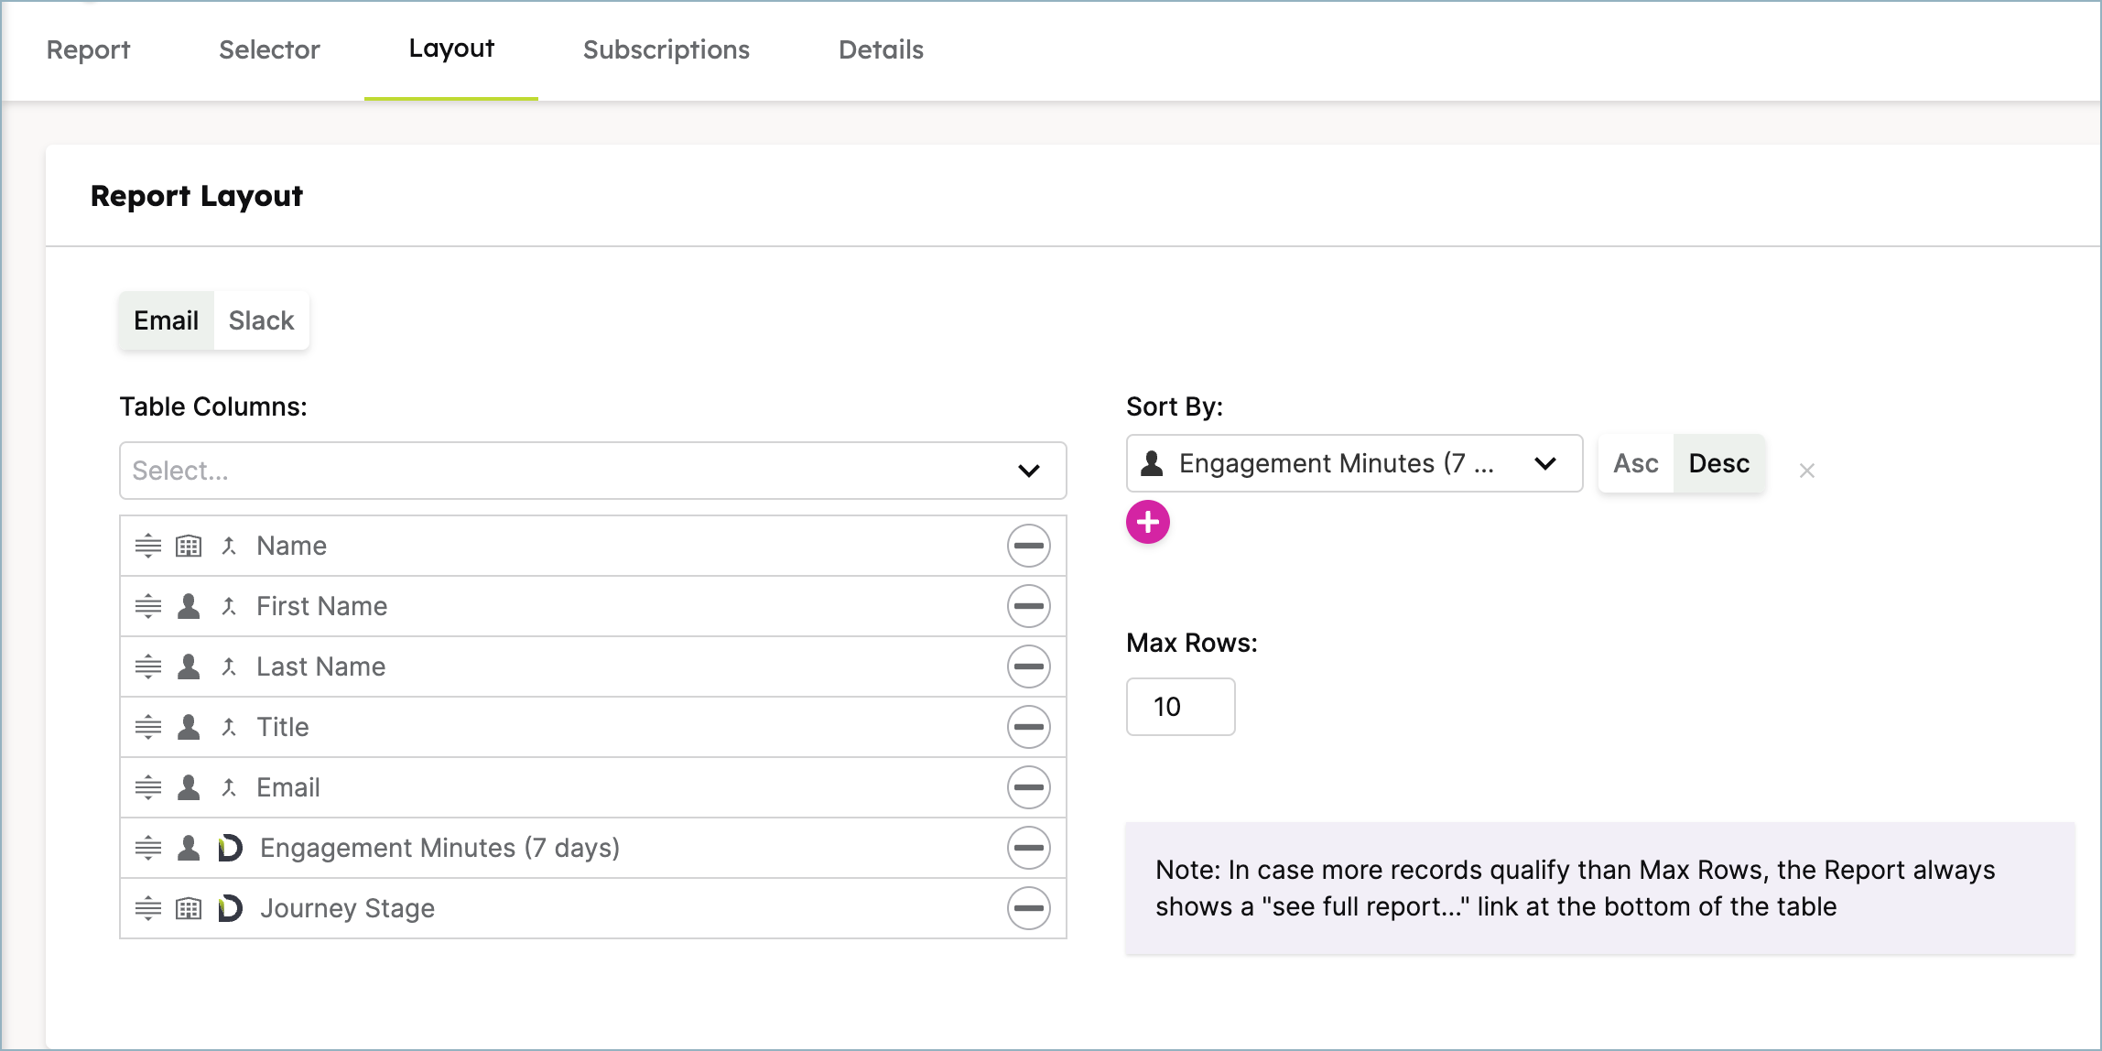
Task: Click drag handle of Journey Stage row
Action: pyautogui.click(x=148, y=908)
